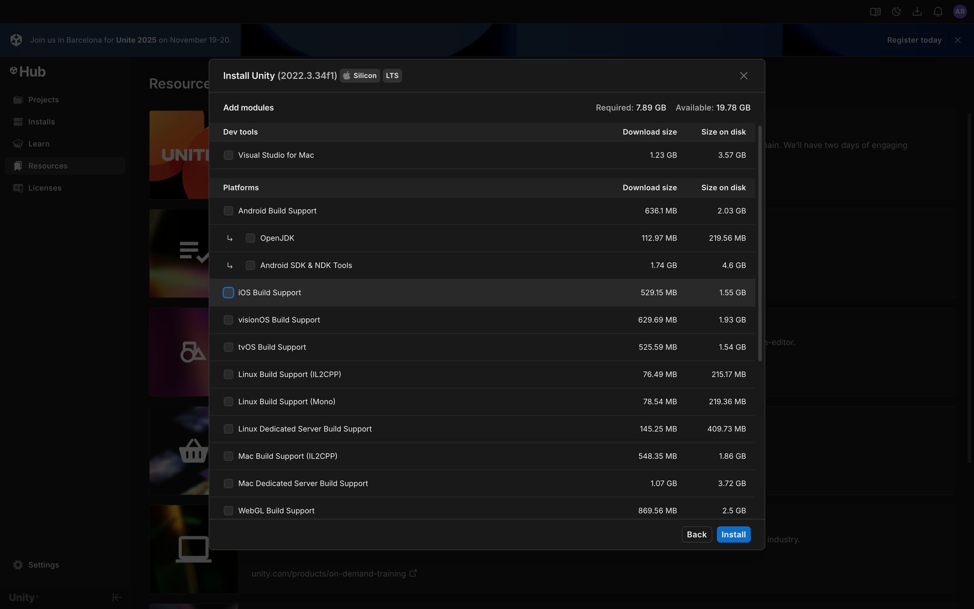Go to the Projects section

[44, 100]
